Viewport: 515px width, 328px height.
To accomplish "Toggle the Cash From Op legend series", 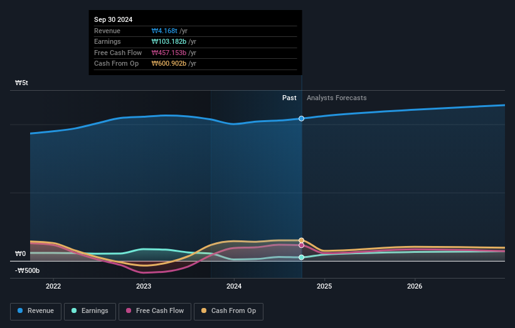I will click(x=228, y=311).
